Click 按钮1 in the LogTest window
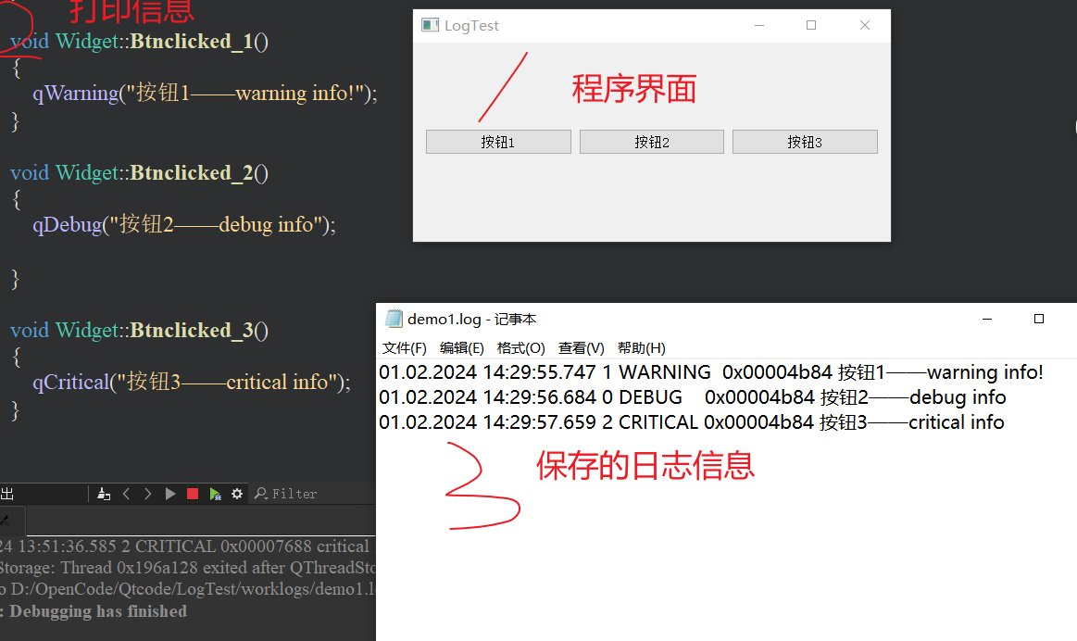This screenshot has height=641, width=1077. pyautogui.click(x=498, y=142)
